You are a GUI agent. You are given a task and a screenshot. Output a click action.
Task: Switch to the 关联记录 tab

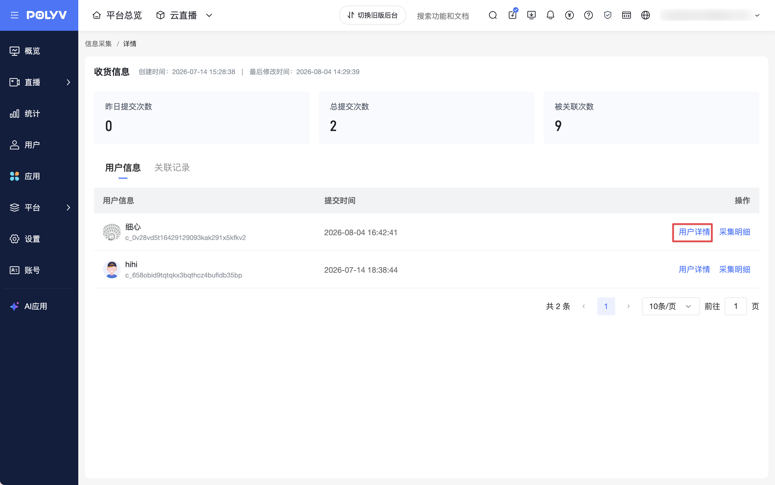coord(172,168)
